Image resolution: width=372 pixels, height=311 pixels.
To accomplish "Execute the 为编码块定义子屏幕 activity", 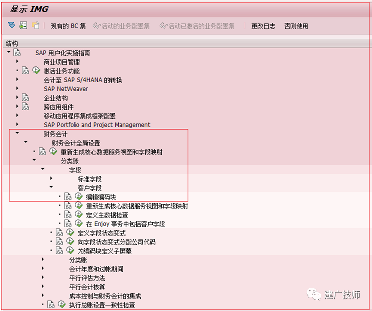I will click(x=70, y=250).
